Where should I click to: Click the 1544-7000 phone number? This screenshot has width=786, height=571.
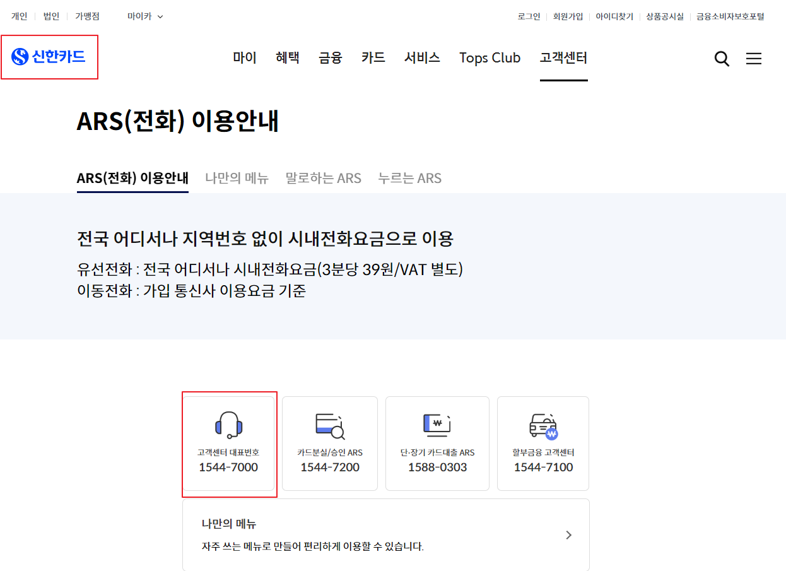[228, 468]
